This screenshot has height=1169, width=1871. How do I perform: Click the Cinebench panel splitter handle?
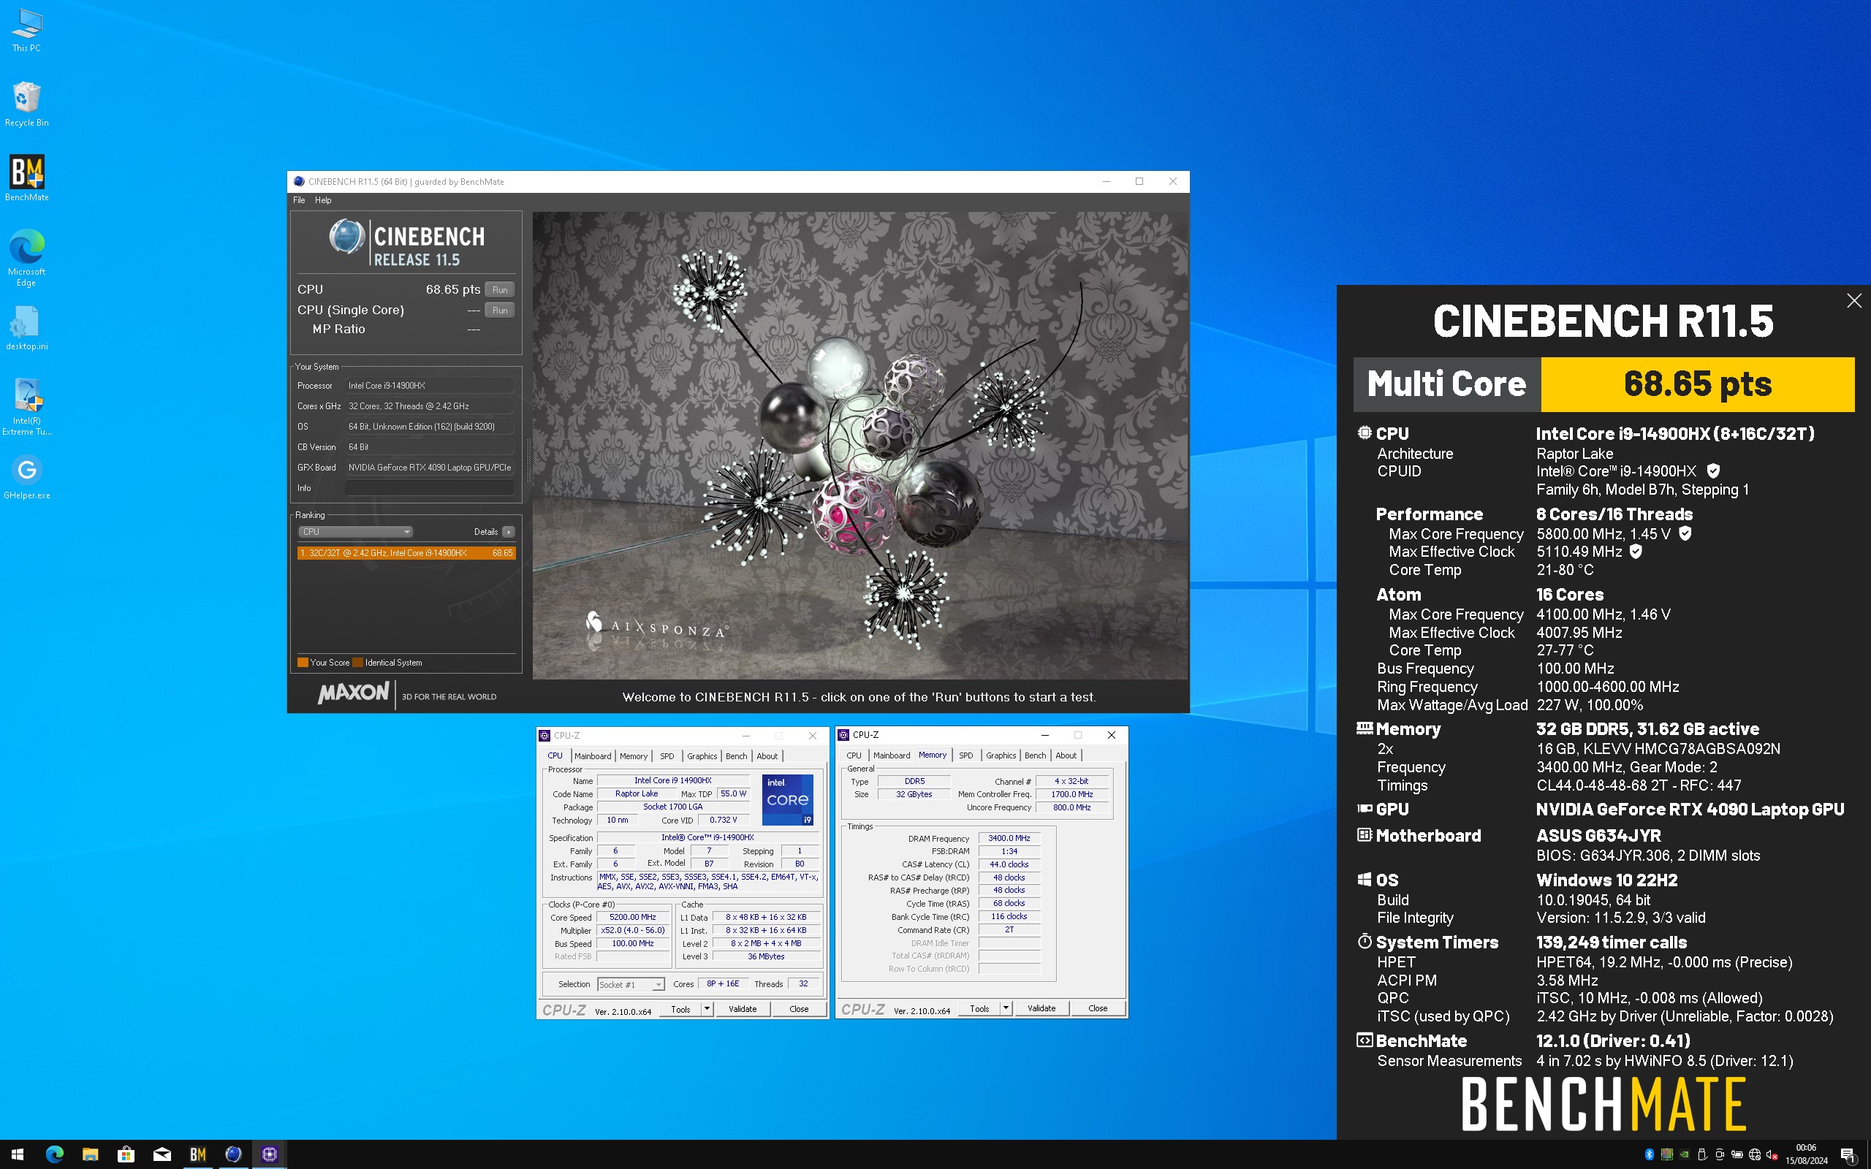[x=528, y=460]
